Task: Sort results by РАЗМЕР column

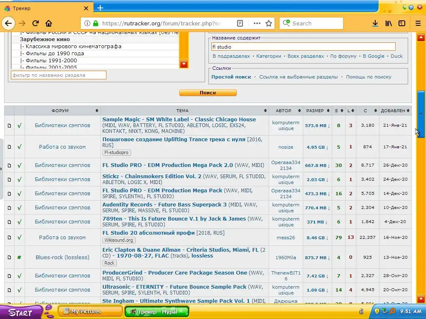Action: [317, 110]
